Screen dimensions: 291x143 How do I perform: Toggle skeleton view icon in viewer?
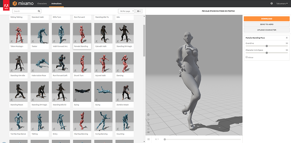click(149, 115)
